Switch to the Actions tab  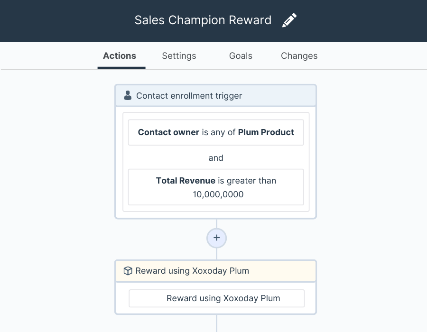(120, 56)
